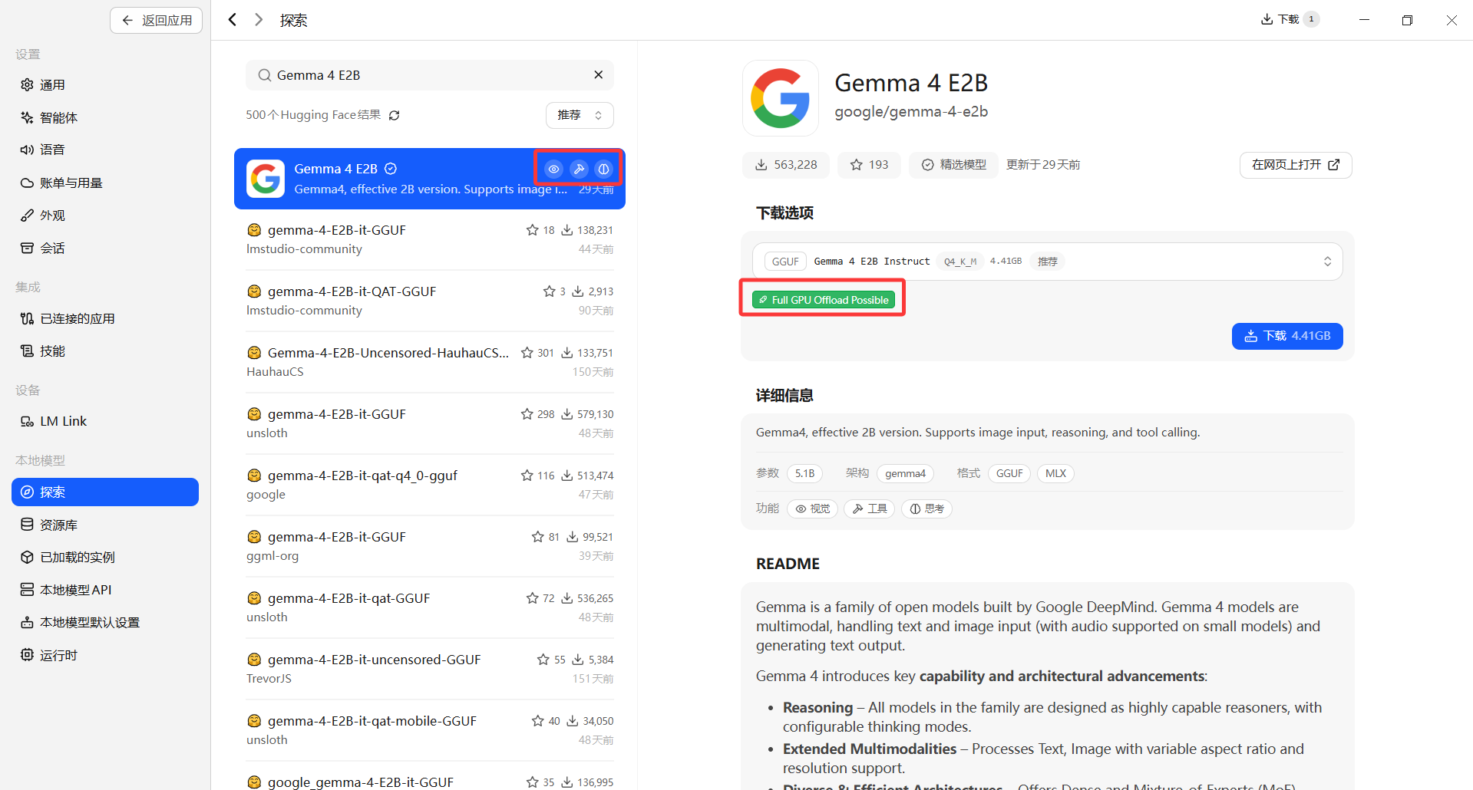Click the 193 stars badge
This screenshot has height=790, width=1473.
coord(869,165)
